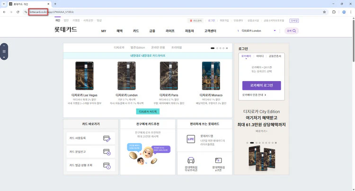Viewport: 355px width, 191px height.
Task: Click the 디지로카 카드픽 button
Action: click(x=148, y=111)
